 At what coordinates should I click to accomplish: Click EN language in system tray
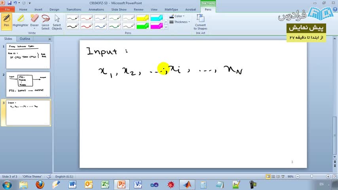coord(321,184)
